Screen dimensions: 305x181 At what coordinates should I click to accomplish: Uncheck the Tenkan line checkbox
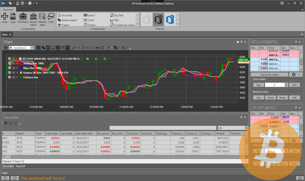click(x=10, y=63)
